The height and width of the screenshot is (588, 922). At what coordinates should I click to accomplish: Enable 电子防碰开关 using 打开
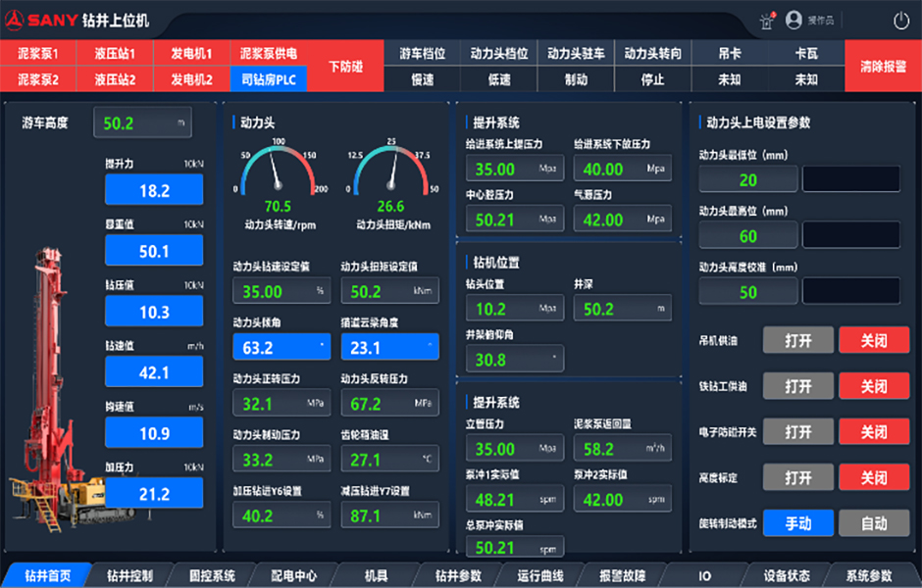pos(797,432)
